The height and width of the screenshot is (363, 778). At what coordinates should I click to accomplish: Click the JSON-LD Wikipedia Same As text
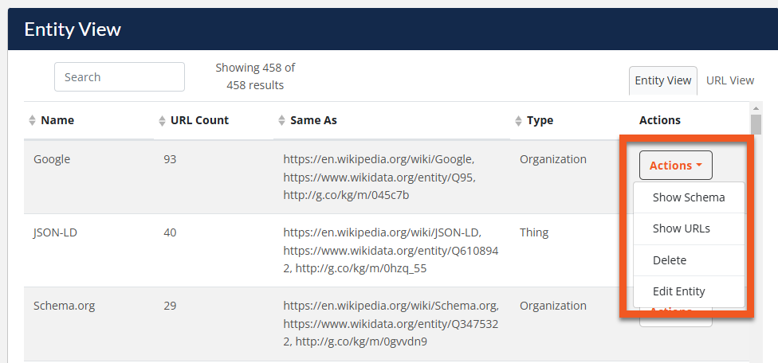point(382,232)
